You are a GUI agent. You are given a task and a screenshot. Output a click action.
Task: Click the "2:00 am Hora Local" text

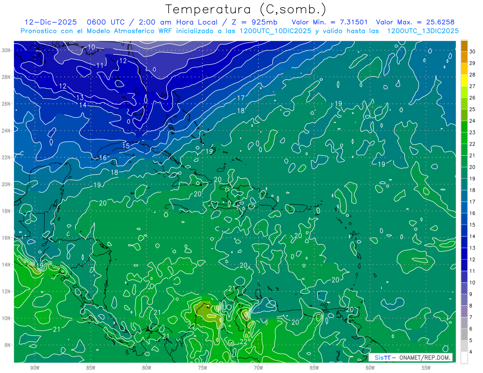point(178,22)
